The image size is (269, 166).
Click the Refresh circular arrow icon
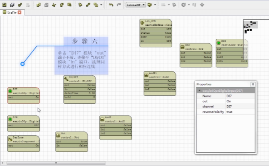pyautogui.click(x=184, y=5)
